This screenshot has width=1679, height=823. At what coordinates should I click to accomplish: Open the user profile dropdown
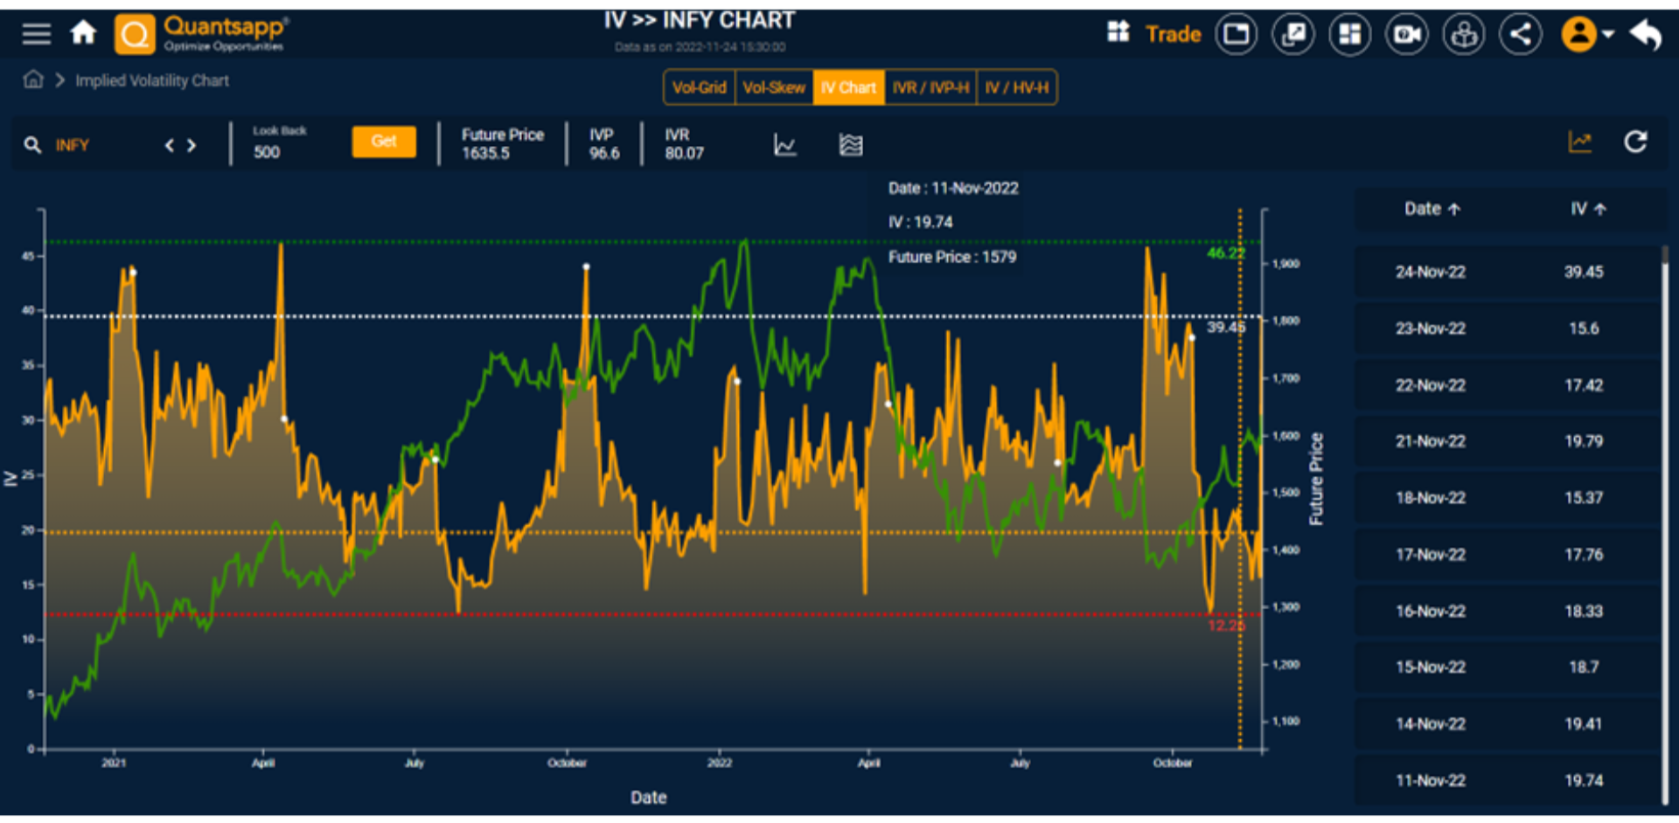1587,35
